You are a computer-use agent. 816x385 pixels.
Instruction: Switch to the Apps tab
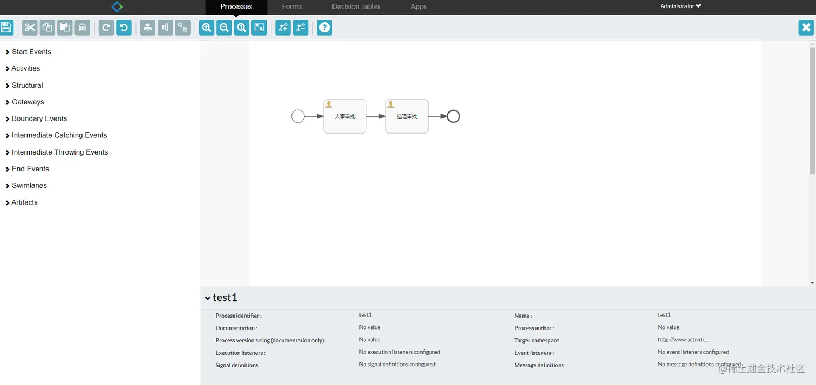[x=419, y=6]
